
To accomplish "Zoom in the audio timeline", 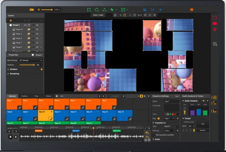I will pyautogui.click(x=149, y=140).
